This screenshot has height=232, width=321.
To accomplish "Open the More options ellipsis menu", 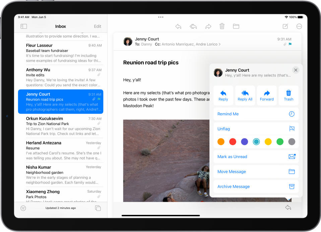I will click(x=299, y=26).
